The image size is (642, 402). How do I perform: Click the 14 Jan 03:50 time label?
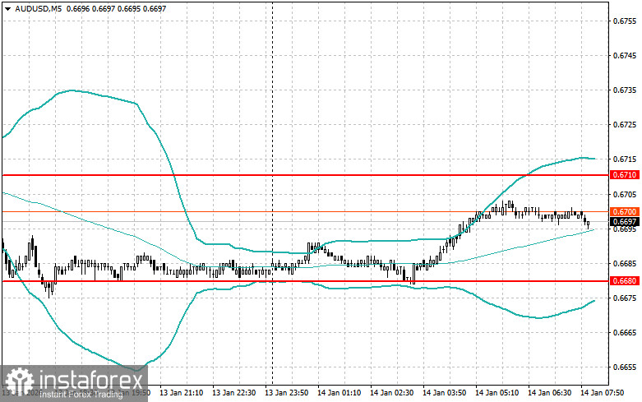[x=444, y=393]
